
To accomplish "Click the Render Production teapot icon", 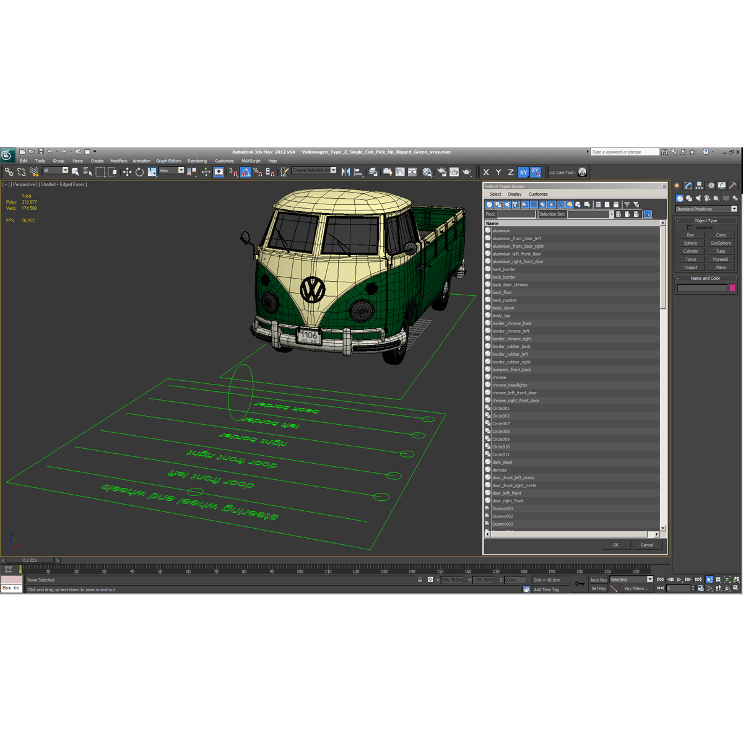I will (x=467, y=172).
